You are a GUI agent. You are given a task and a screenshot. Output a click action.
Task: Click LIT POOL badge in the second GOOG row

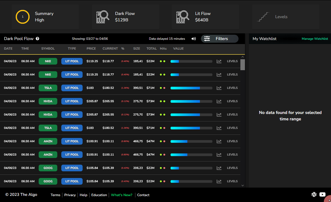pyautogui.click(x=72, y=181)
